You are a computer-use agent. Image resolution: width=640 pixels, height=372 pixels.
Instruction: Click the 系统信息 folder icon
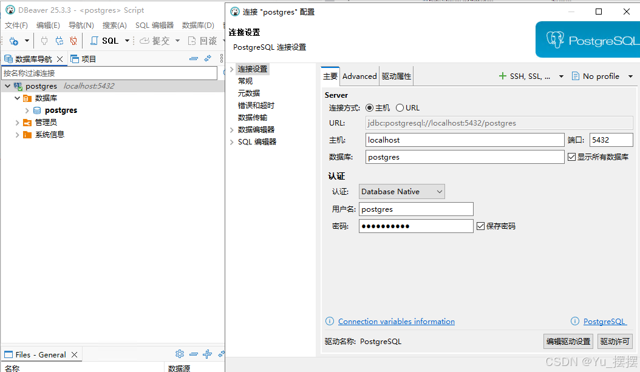pyautogui.click(x=27, y=135)
